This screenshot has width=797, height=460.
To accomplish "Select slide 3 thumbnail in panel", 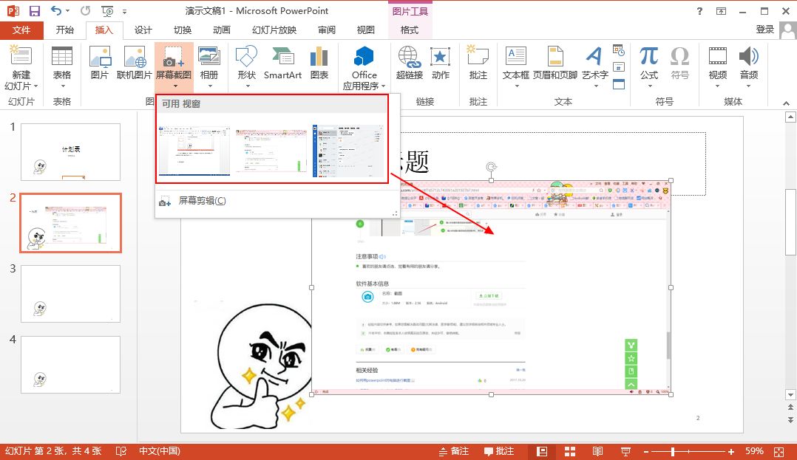I will [x=70, y=293].
